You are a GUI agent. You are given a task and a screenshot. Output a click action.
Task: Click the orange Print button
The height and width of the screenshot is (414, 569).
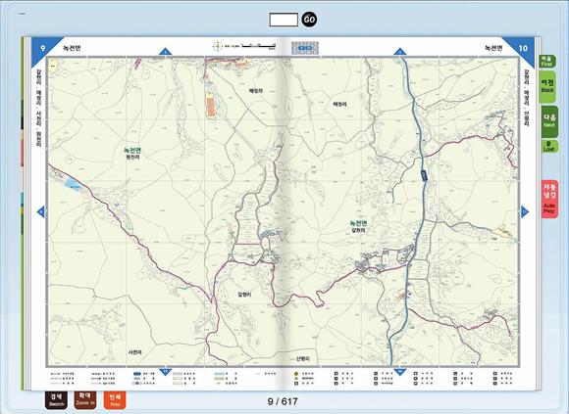coord(115,400)
